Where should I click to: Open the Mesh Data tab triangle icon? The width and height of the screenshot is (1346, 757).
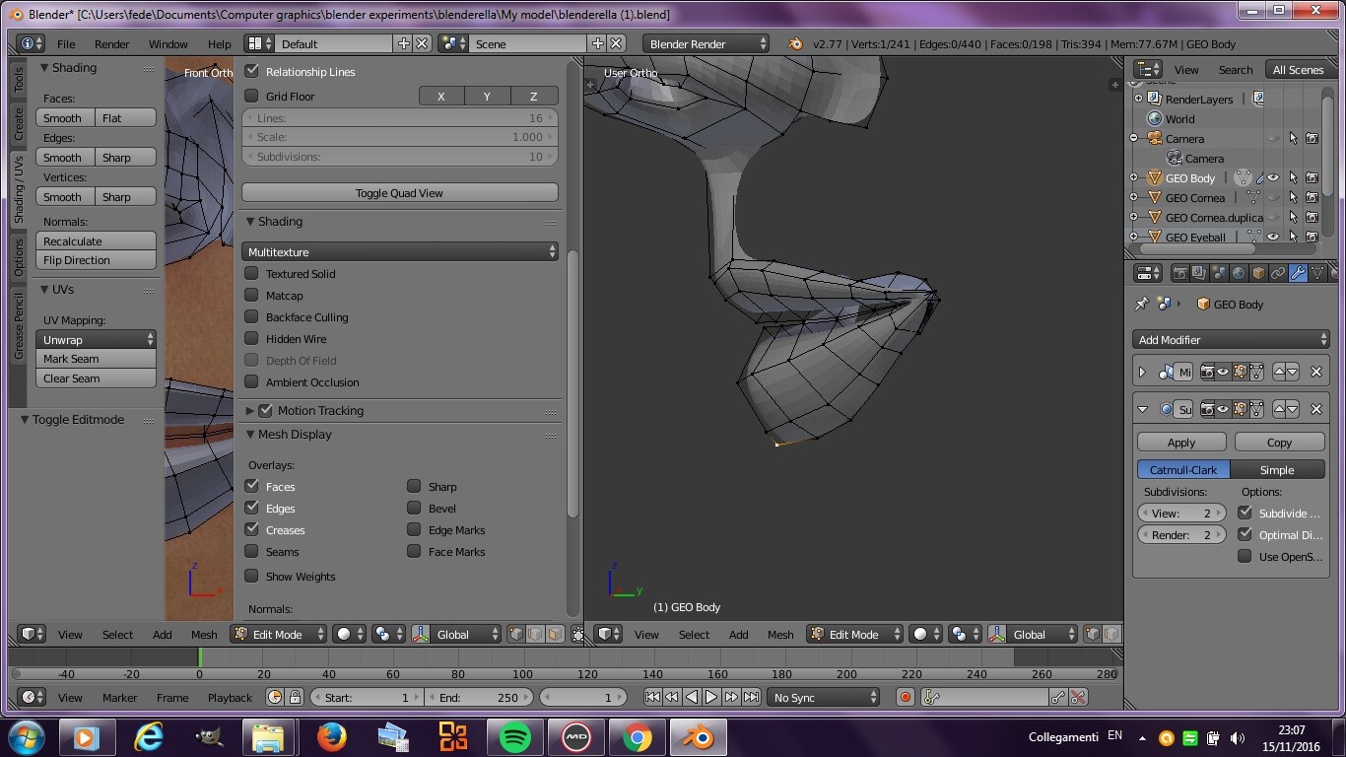(1317, 273)
